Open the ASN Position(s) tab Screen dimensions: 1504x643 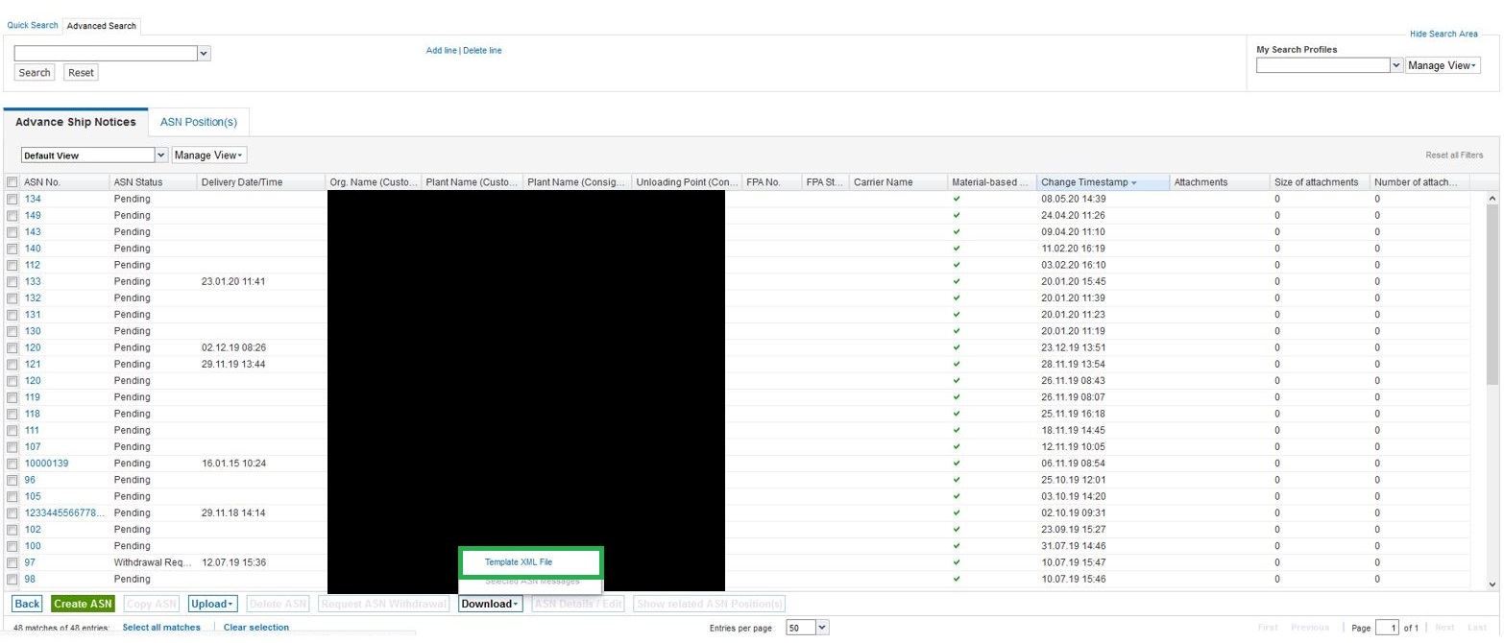coord(199,122)
